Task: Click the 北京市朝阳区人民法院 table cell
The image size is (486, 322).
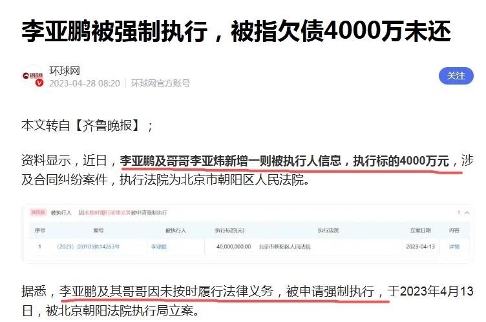Action: 284,247
